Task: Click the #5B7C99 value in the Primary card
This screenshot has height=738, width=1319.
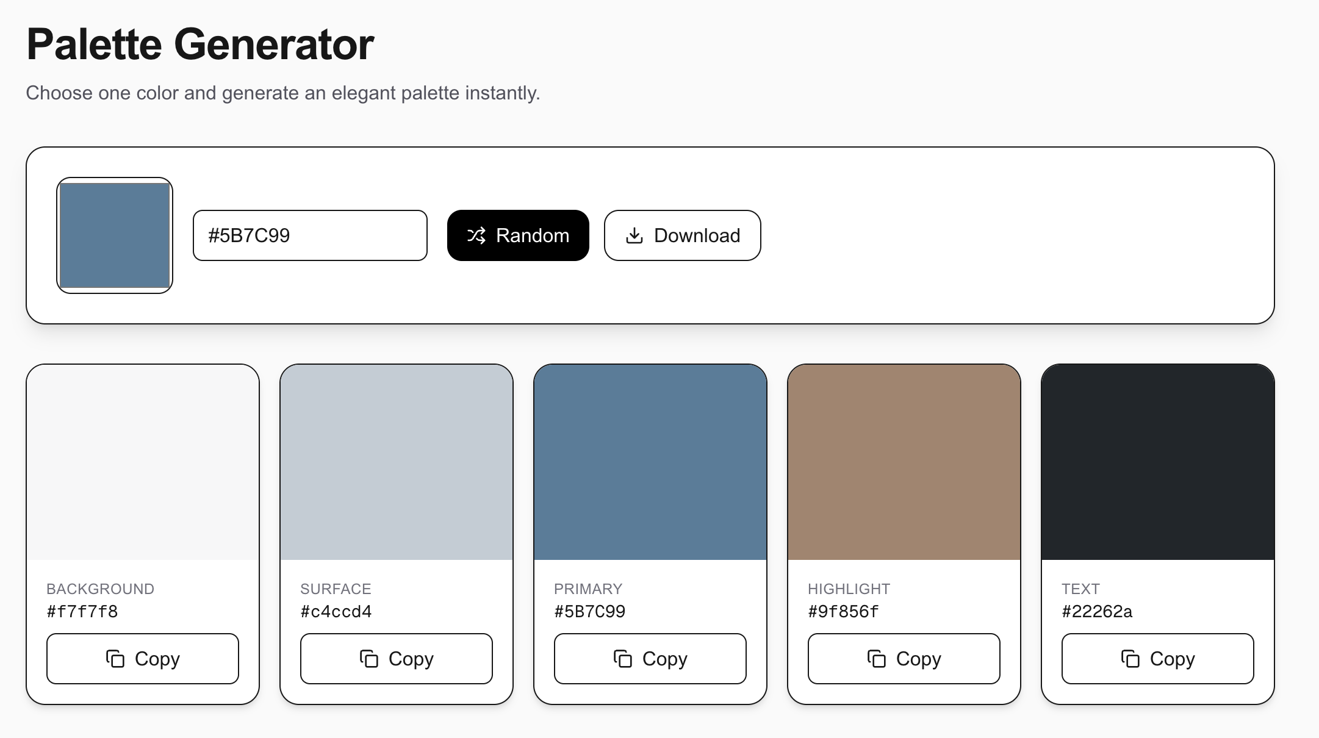Action: coord(590,611)
